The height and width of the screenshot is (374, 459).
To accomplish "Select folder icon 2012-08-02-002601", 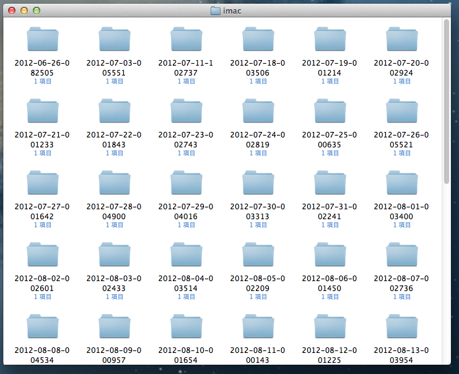I will point(43,254).
